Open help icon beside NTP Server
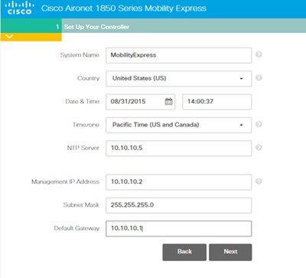This screenshot has height=278, width=306. [x=259, y=148]
